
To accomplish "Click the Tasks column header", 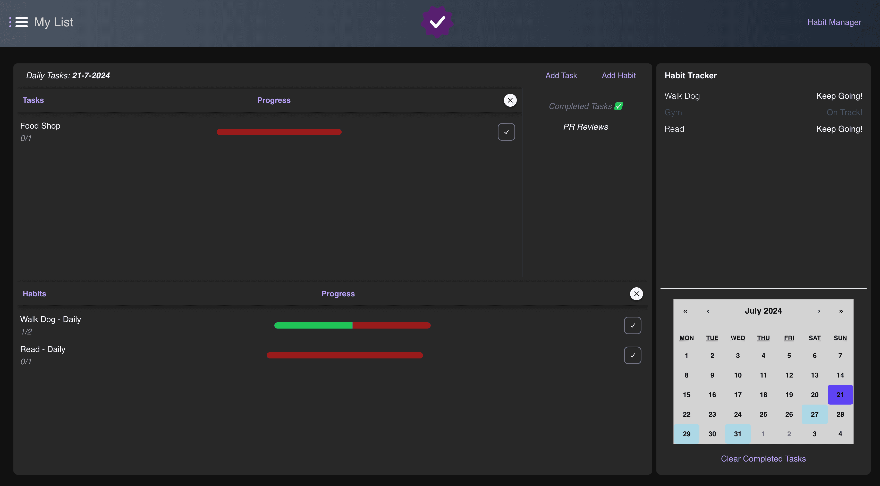I will click(33, 100).
